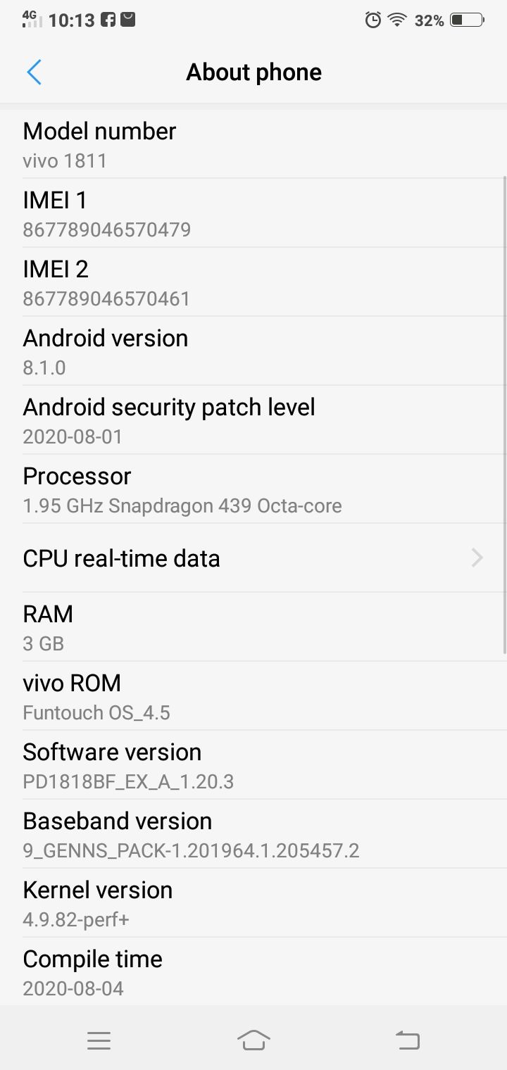Viewport: 507px width, 1070px height.
Task: Tap the Kernel version row
Action: point(254,903)
